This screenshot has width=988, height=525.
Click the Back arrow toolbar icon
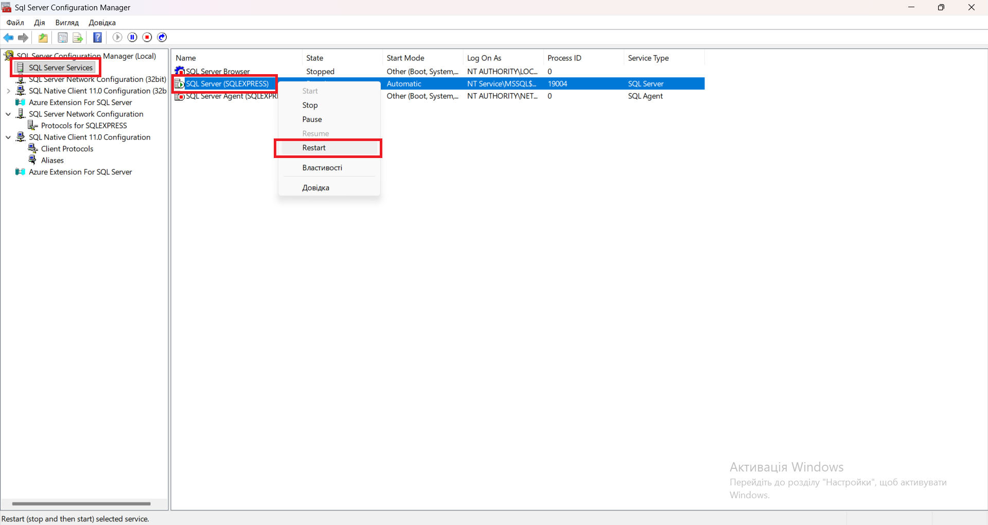click(x=8, y=38)
